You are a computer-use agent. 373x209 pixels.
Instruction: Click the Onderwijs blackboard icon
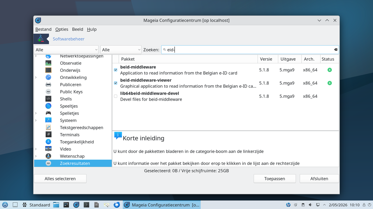48,70
